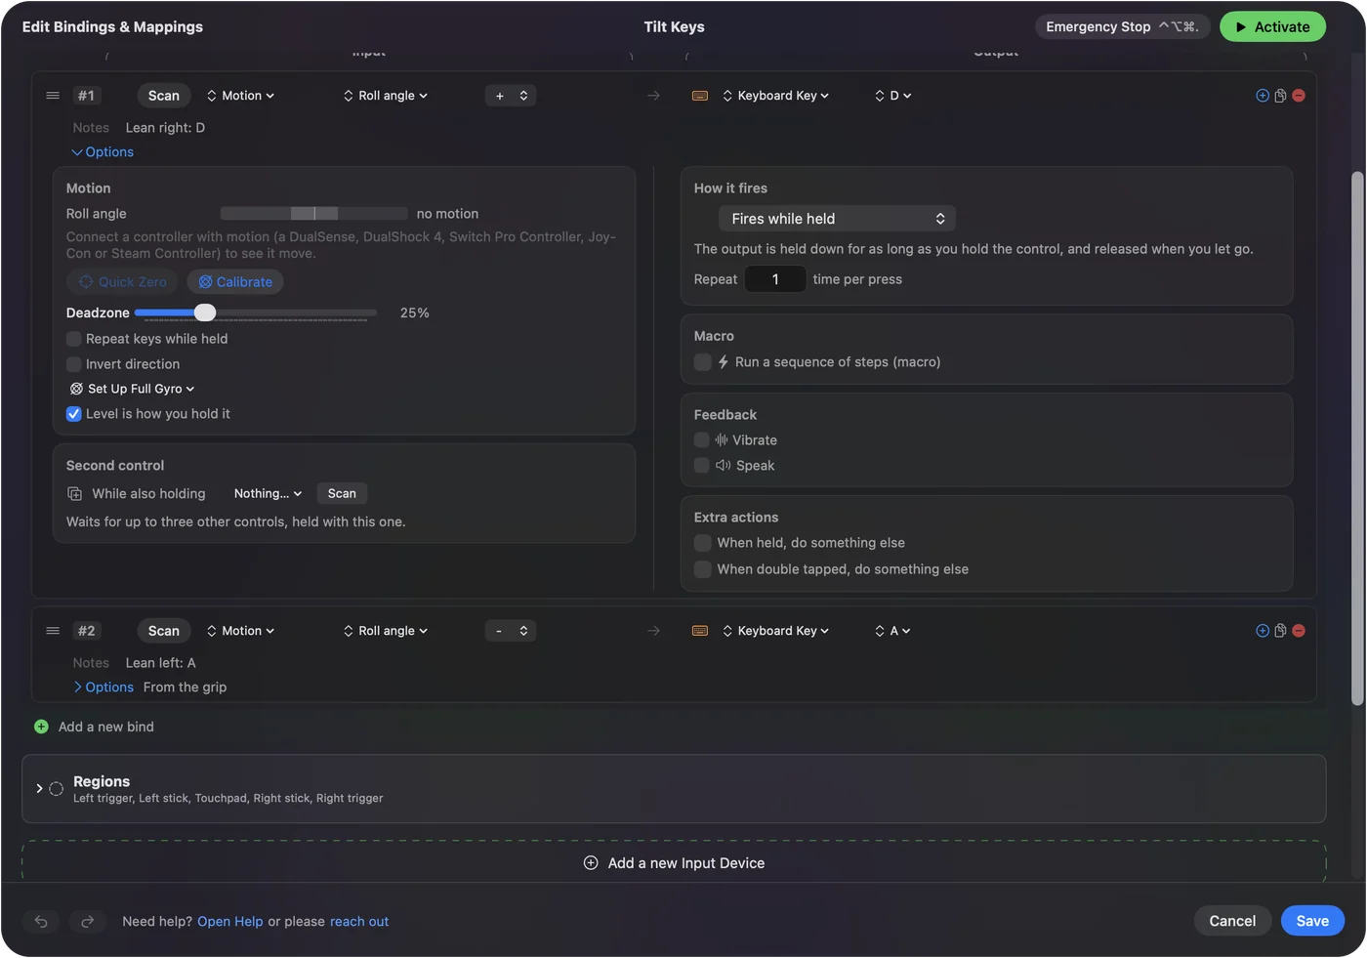The height and width of the screenshot is (958, 1367).
Task: Click the Deadzone slider handle
Action: click(x=205, y=312)
